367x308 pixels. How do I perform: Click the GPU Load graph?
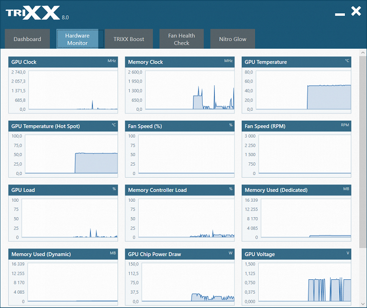point(63,213)
